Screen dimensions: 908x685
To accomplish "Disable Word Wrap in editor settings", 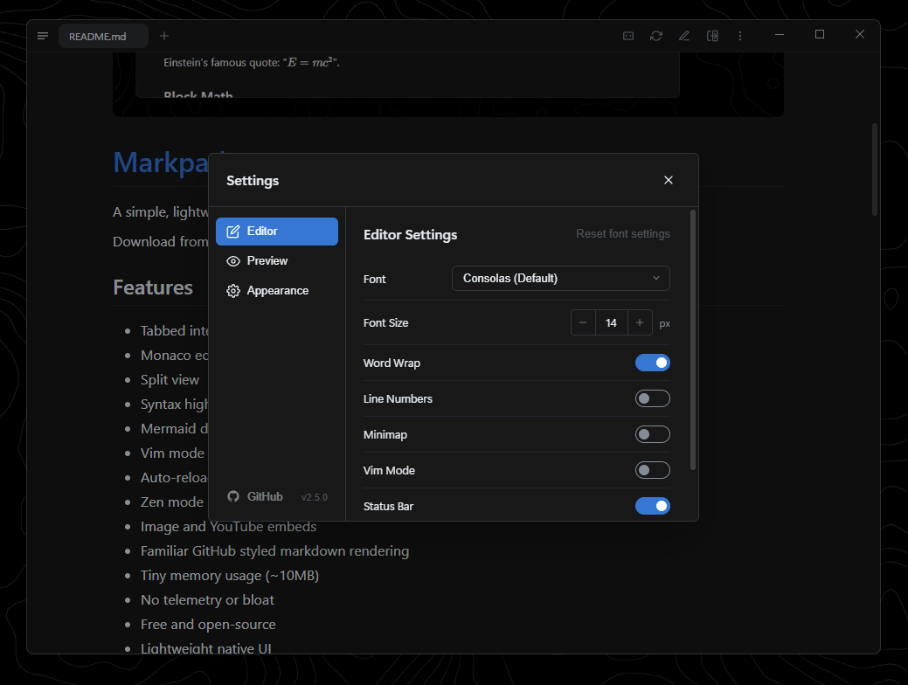I will [x=653, y=363].
